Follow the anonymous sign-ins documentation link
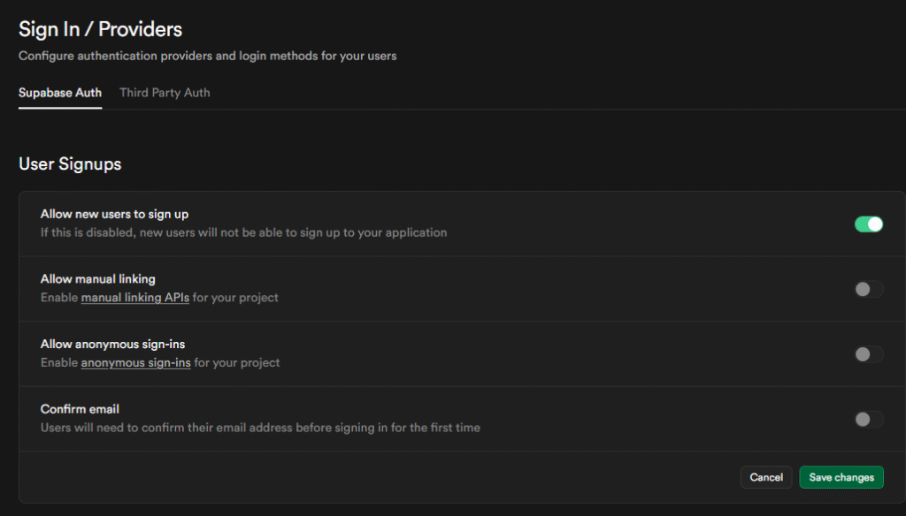 (x=135, y=363)
